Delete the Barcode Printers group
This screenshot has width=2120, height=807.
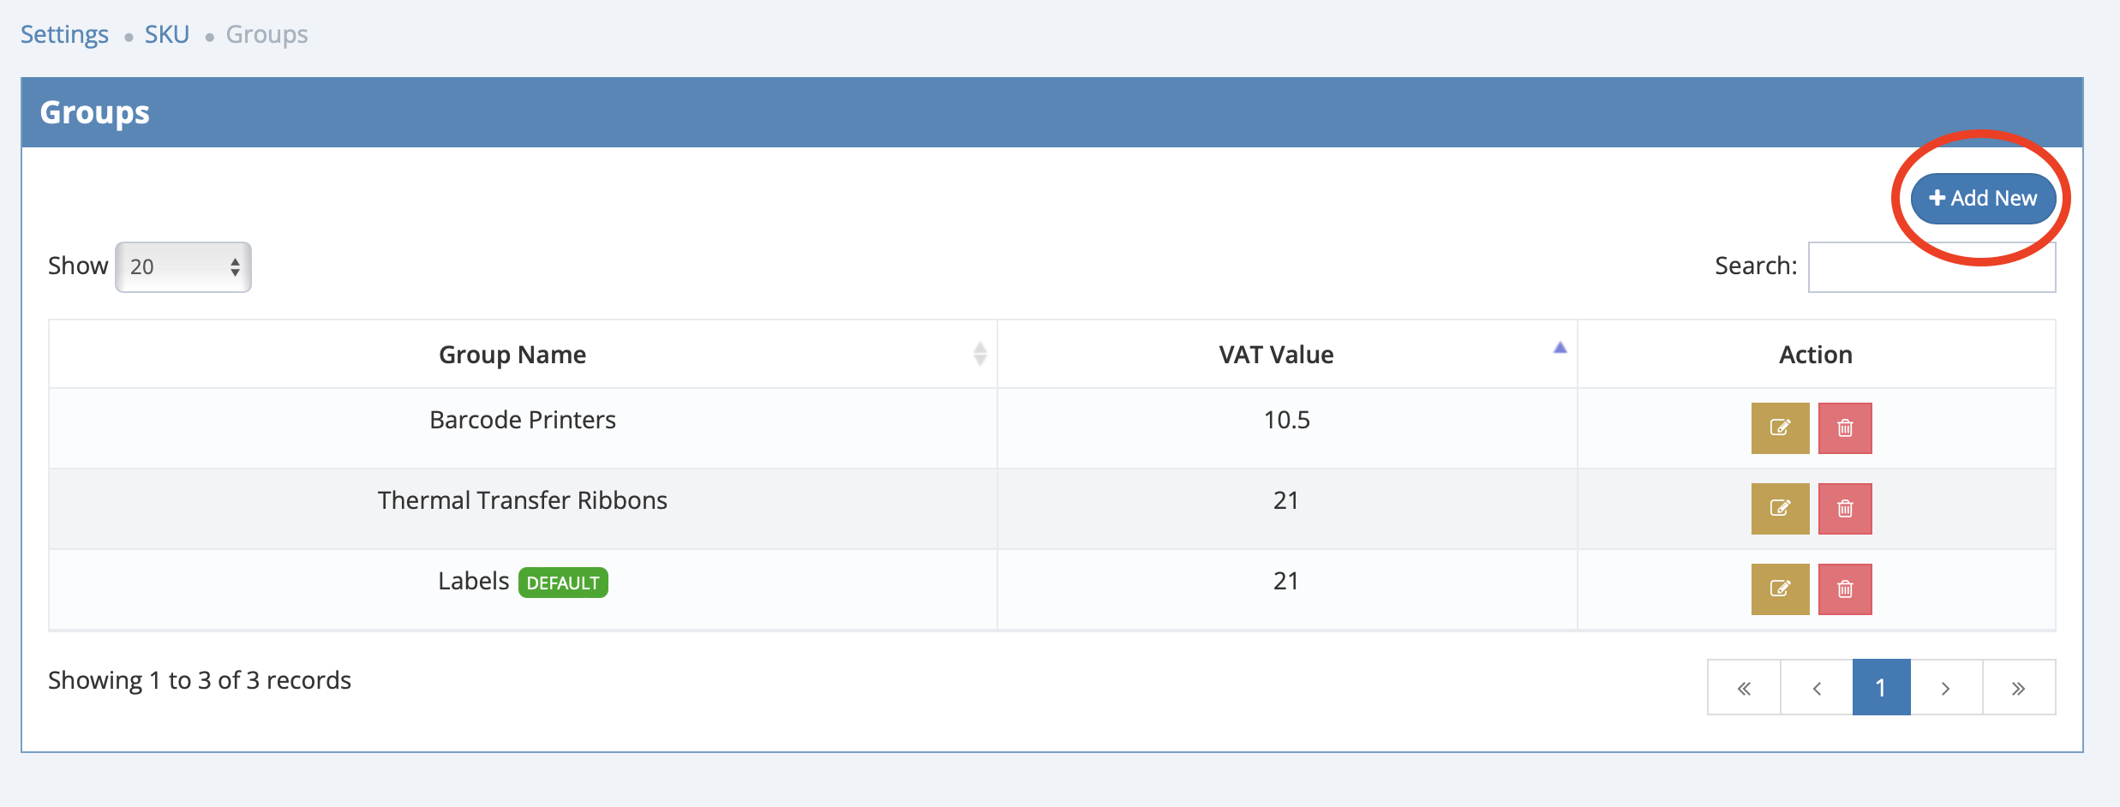(1845, 427)
